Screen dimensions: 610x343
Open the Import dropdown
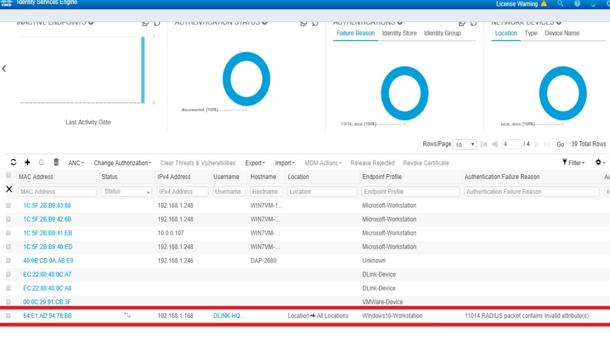point(285,163)
